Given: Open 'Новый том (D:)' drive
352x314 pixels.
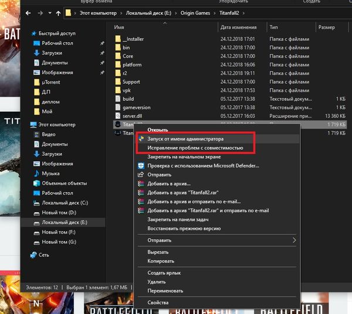Looking at the screenshot, I should click(x=59, y=213).
